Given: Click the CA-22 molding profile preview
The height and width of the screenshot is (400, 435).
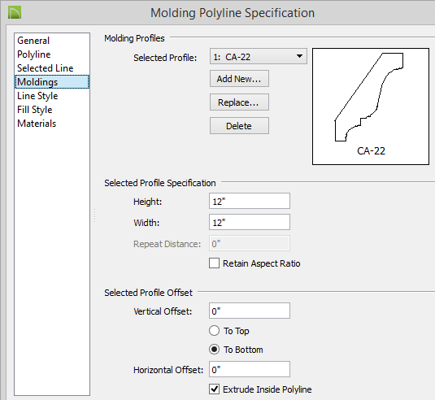Looking at the screenshot, I should pyautogui.click(x=371, y=107).
